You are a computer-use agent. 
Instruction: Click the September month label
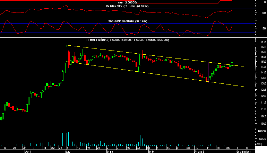pos(243,152)
